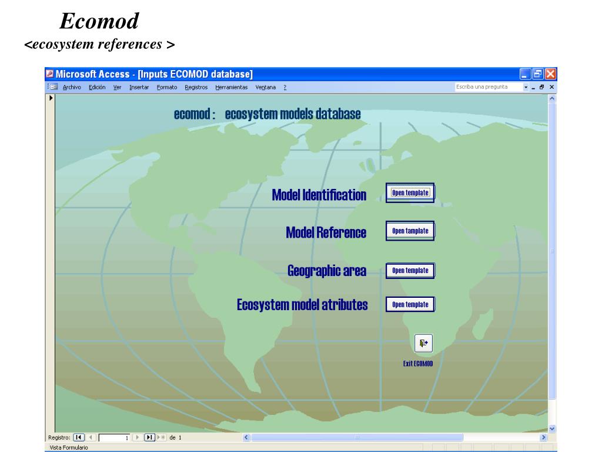Click the horizontal scrollbar right arrow
This screenshot has height=452, width=602.
(x=543, y=437)
